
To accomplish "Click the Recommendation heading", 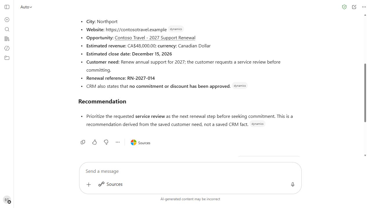I will coord(102,101).
